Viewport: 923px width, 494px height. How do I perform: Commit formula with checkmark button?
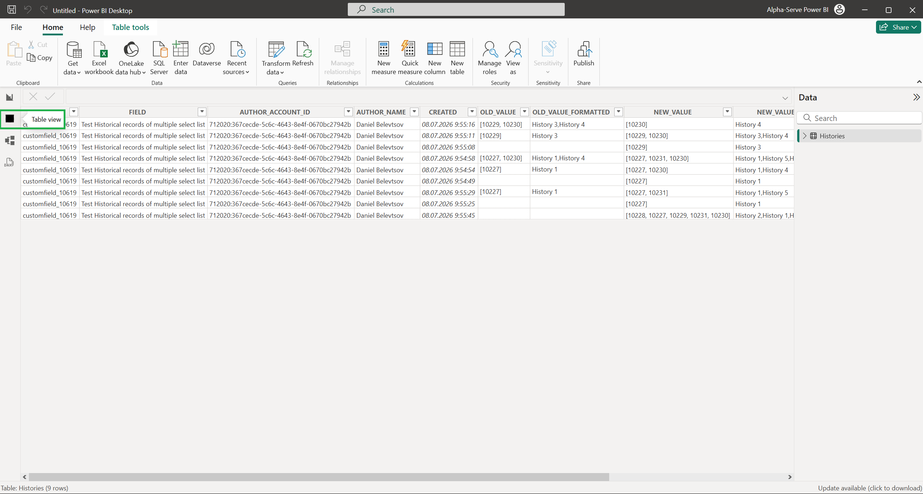[x=50, y=96]
